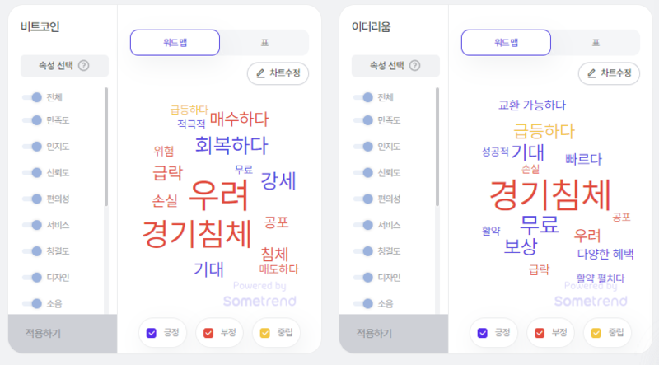Image resolution: width=659 pixels, height=365 pixels.
Task: Click the help icon beside Bitcoin 속성 선택
Action: pyautogui.click(x=84, y=66)
